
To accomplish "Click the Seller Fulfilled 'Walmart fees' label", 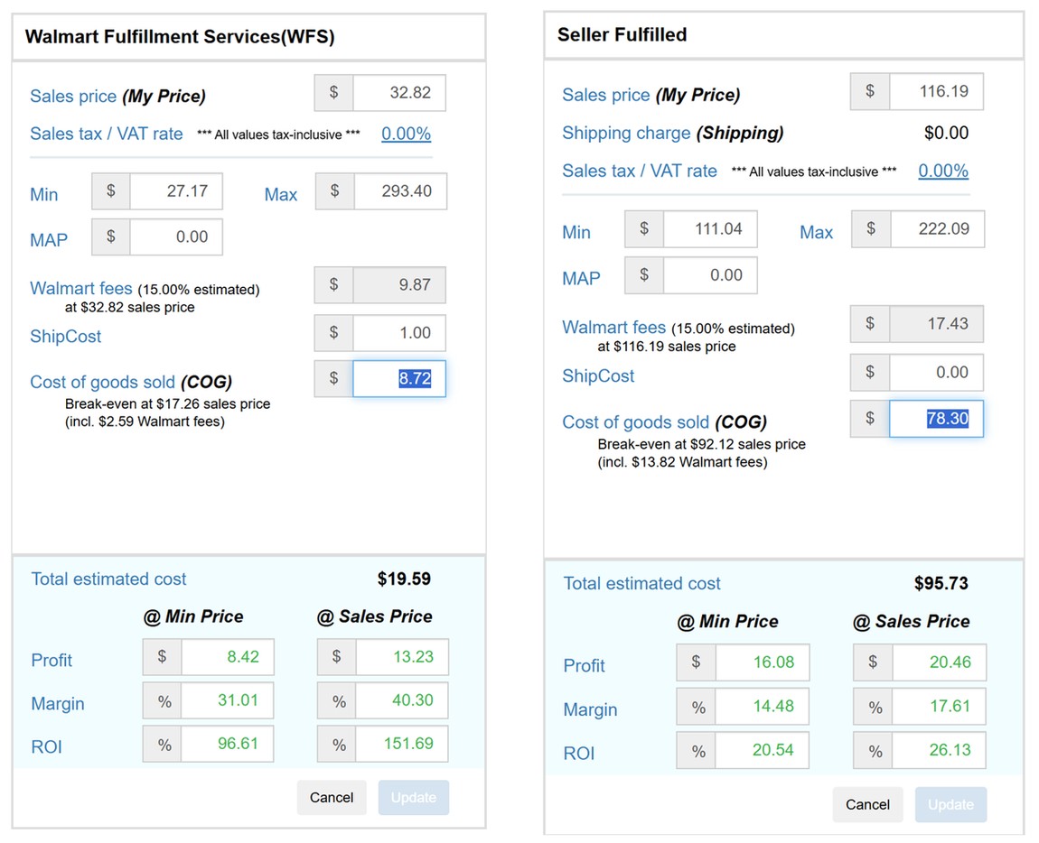I will tap(613, 327).
